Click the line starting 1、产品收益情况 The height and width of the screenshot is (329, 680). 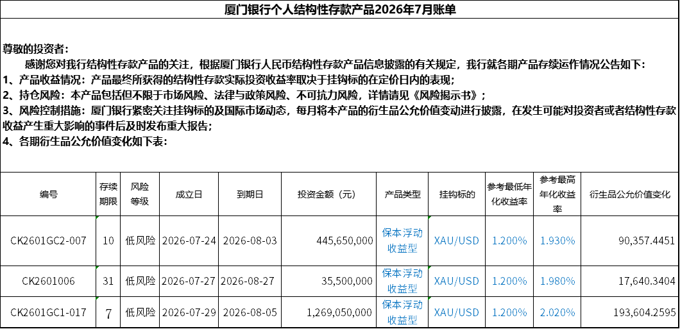click(228, 80)
